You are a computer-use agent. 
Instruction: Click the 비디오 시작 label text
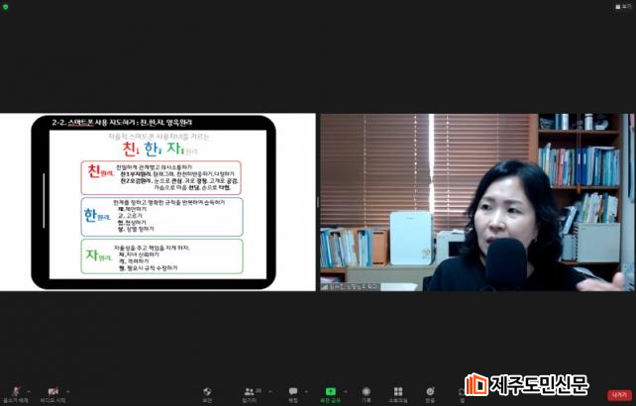tap(53, 401)
